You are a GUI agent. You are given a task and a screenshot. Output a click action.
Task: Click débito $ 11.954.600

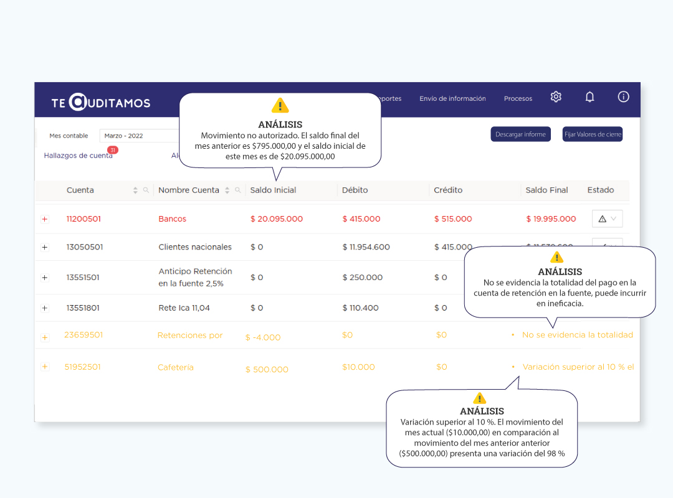[366, 247]
